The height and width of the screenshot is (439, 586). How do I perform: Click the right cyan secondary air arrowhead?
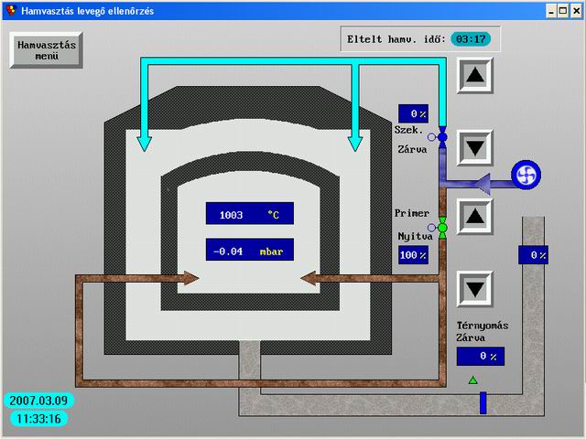[x=355, y=144]
